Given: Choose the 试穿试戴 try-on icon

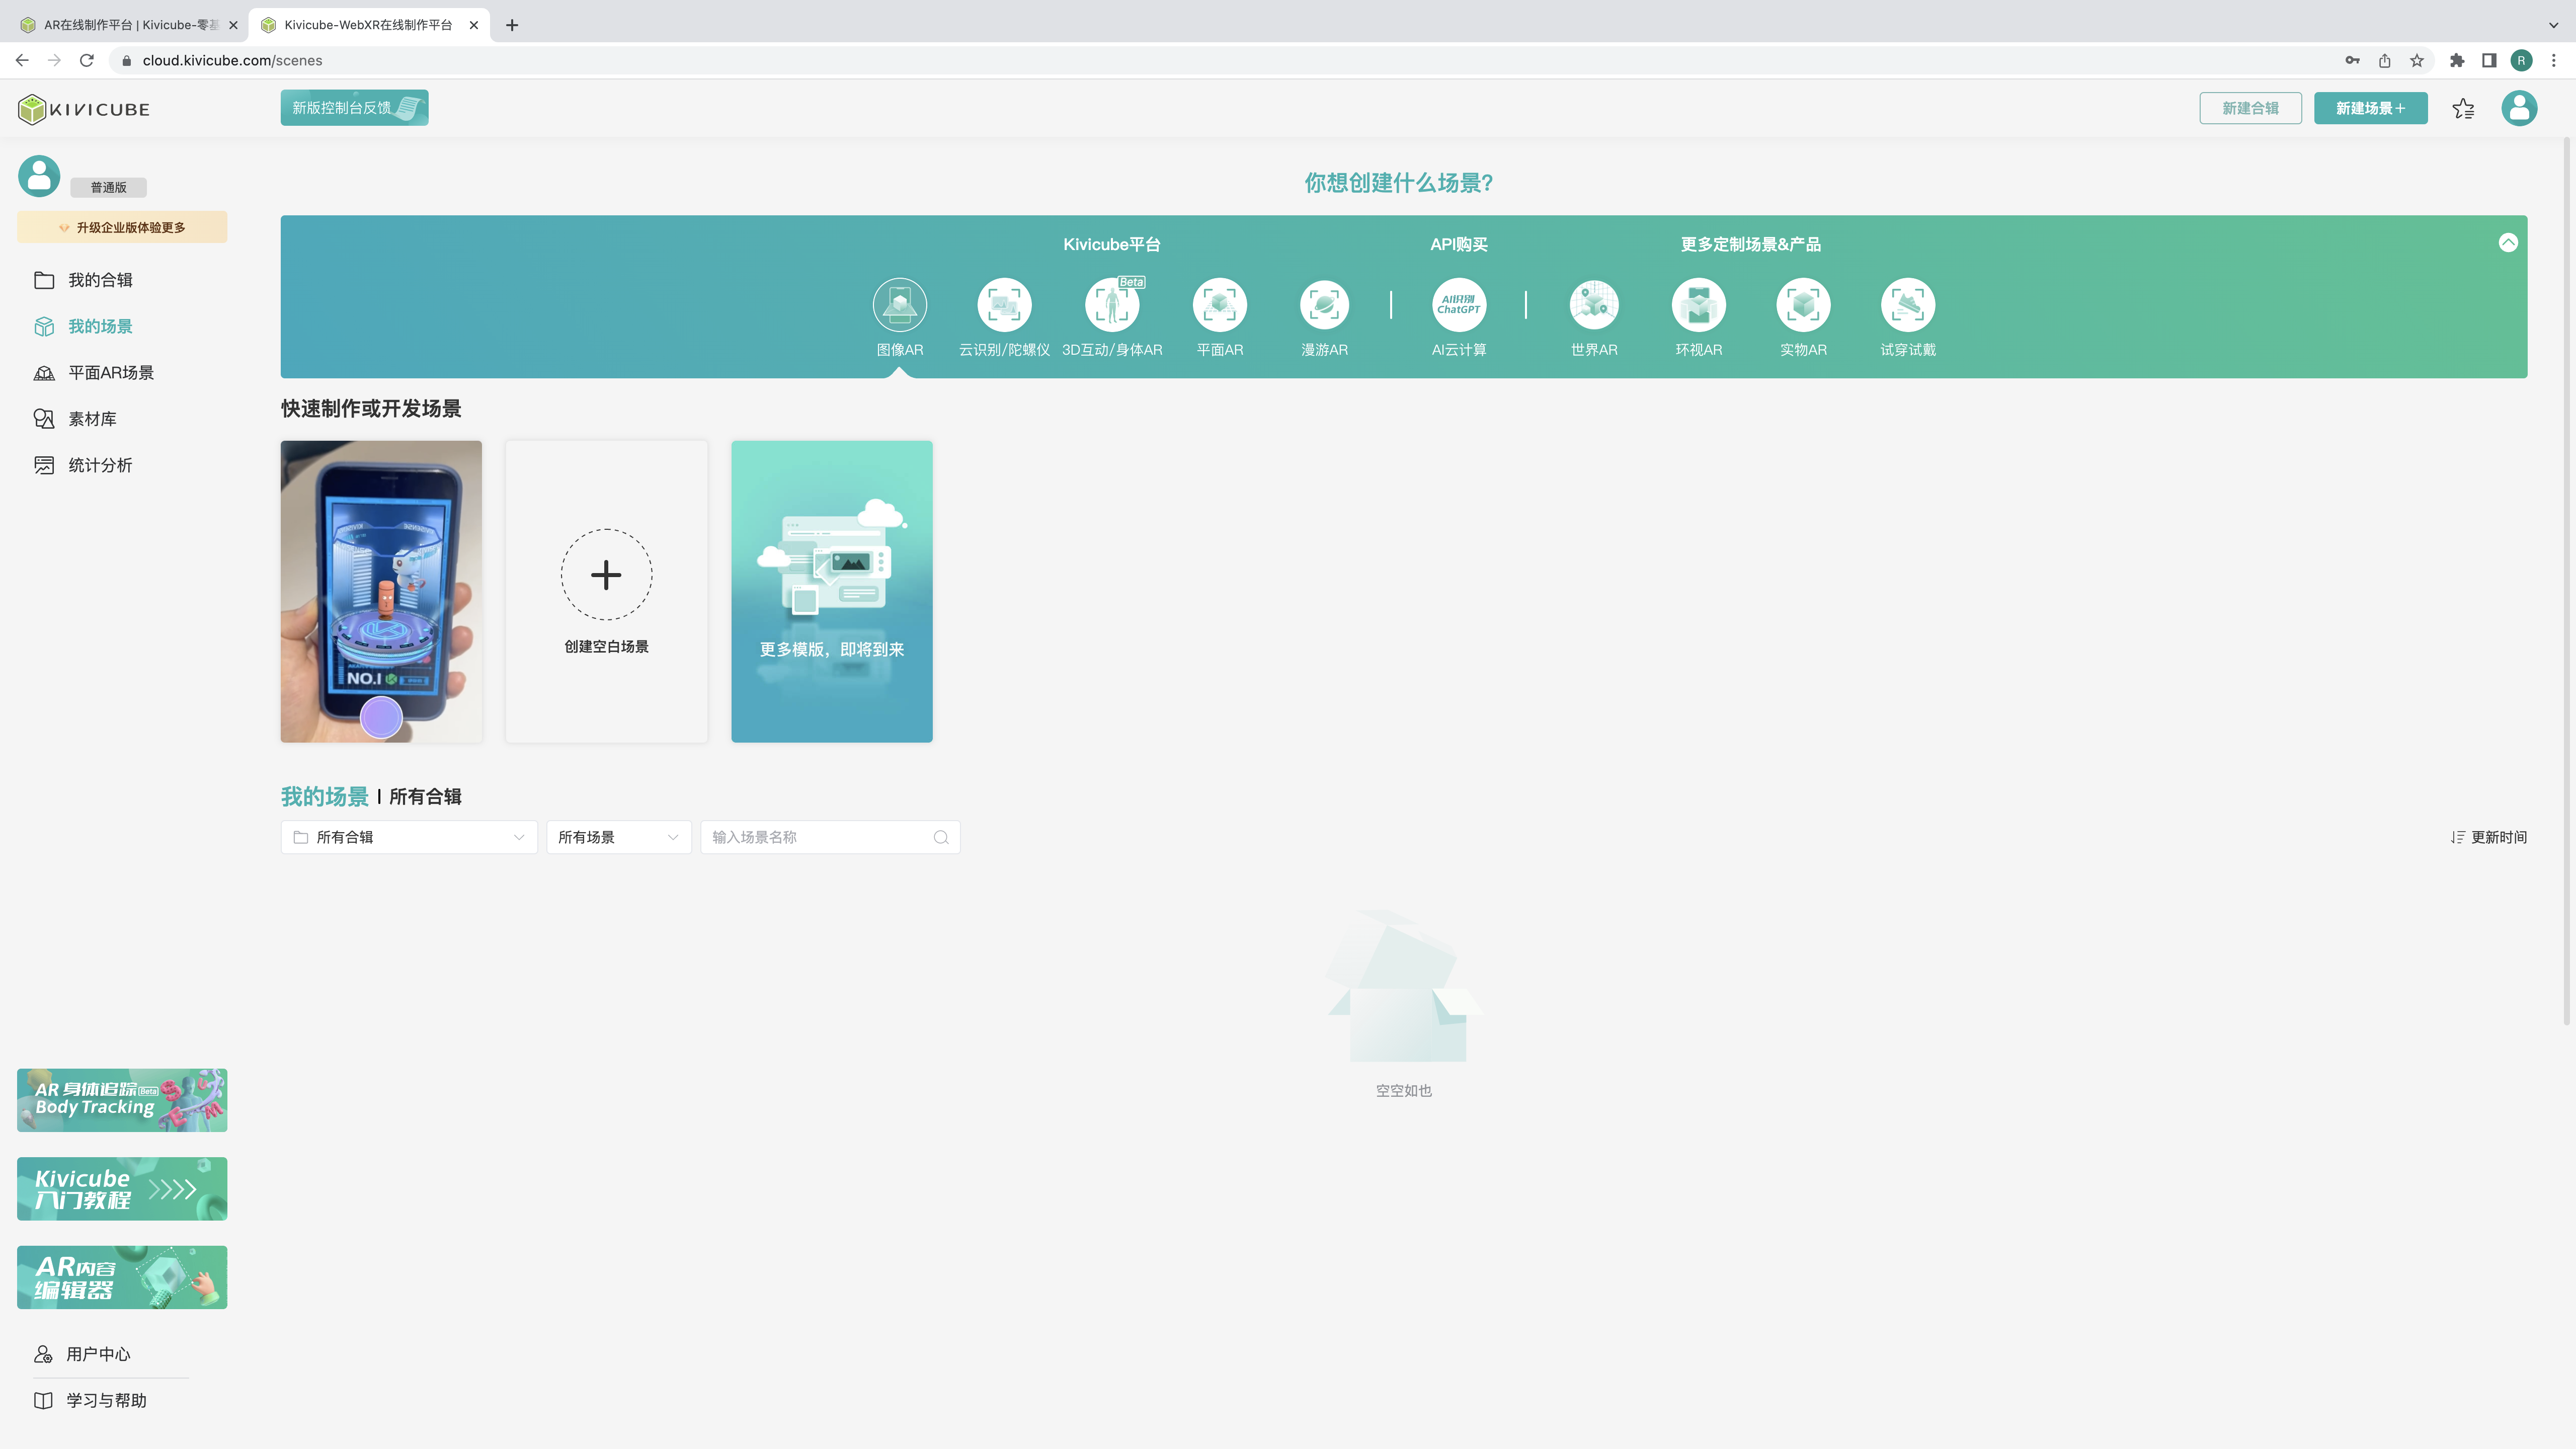Looking at the screenshot, I should [x=1907, y=305].
